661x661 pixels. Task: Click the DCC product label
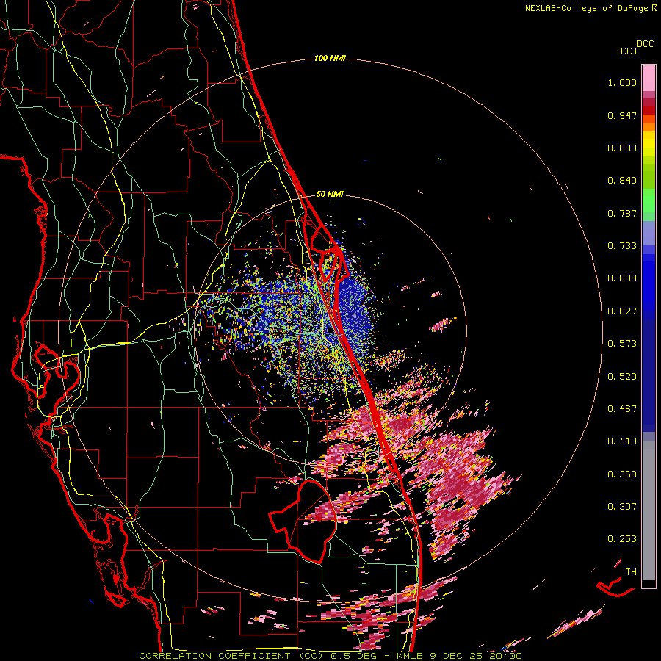tap(646, 44)
